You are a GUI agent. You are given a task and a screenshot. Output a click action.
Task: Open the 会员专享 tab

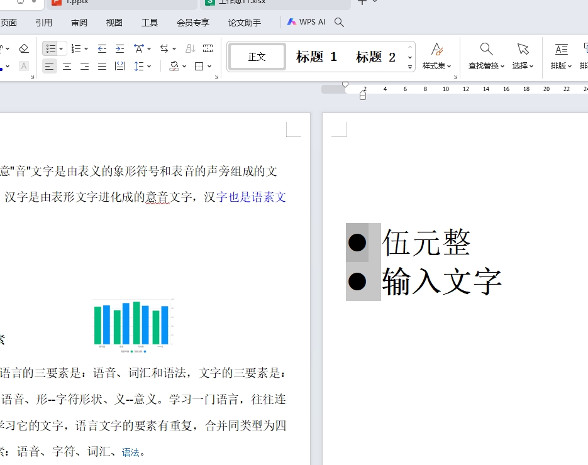(193, 23)
